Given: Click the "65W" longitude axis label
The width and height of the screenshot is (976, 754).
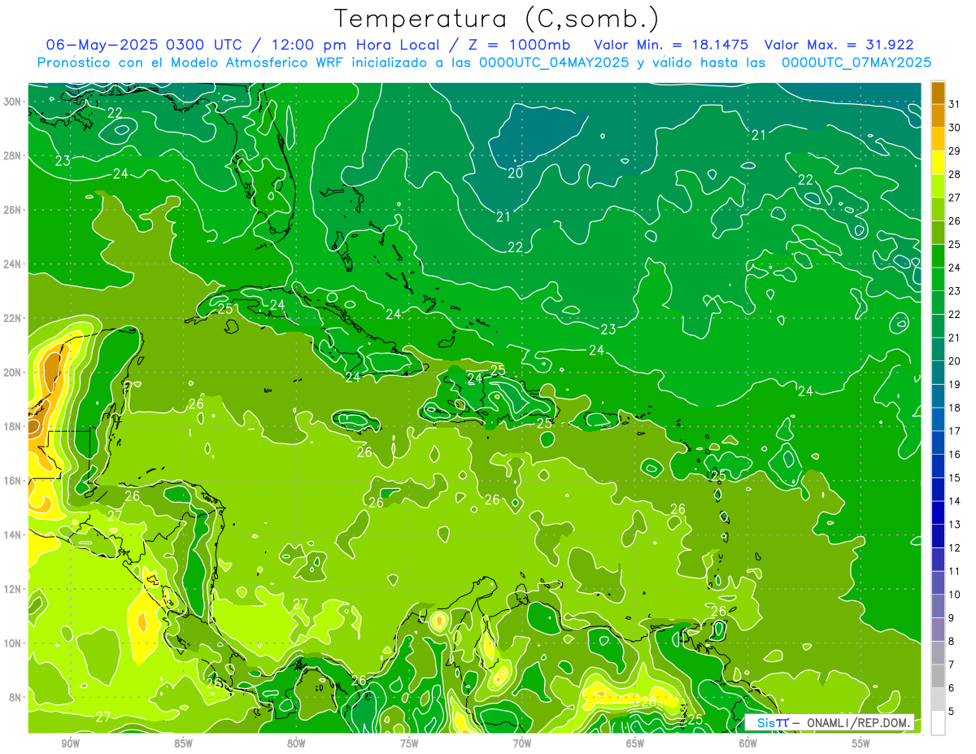Looking at the screenshot, I should click(x=635, y=743).
